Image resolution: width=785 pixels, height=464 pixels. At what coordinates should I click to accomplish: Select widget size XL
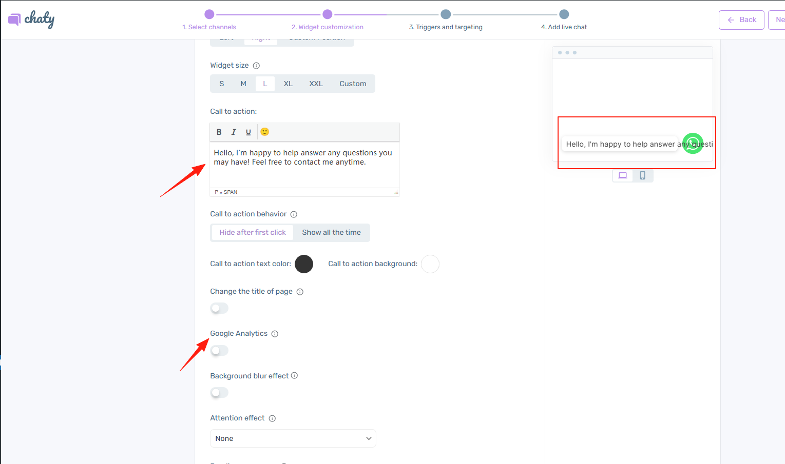(x=288, y=84)
